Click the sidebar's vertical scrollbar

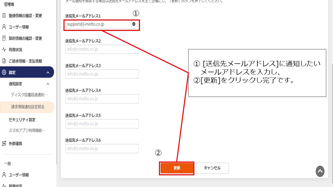(x=57, y=82)
